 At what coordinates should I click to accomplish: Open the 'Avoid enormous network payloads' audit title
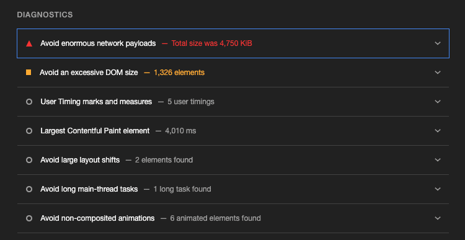click(98, 43)
